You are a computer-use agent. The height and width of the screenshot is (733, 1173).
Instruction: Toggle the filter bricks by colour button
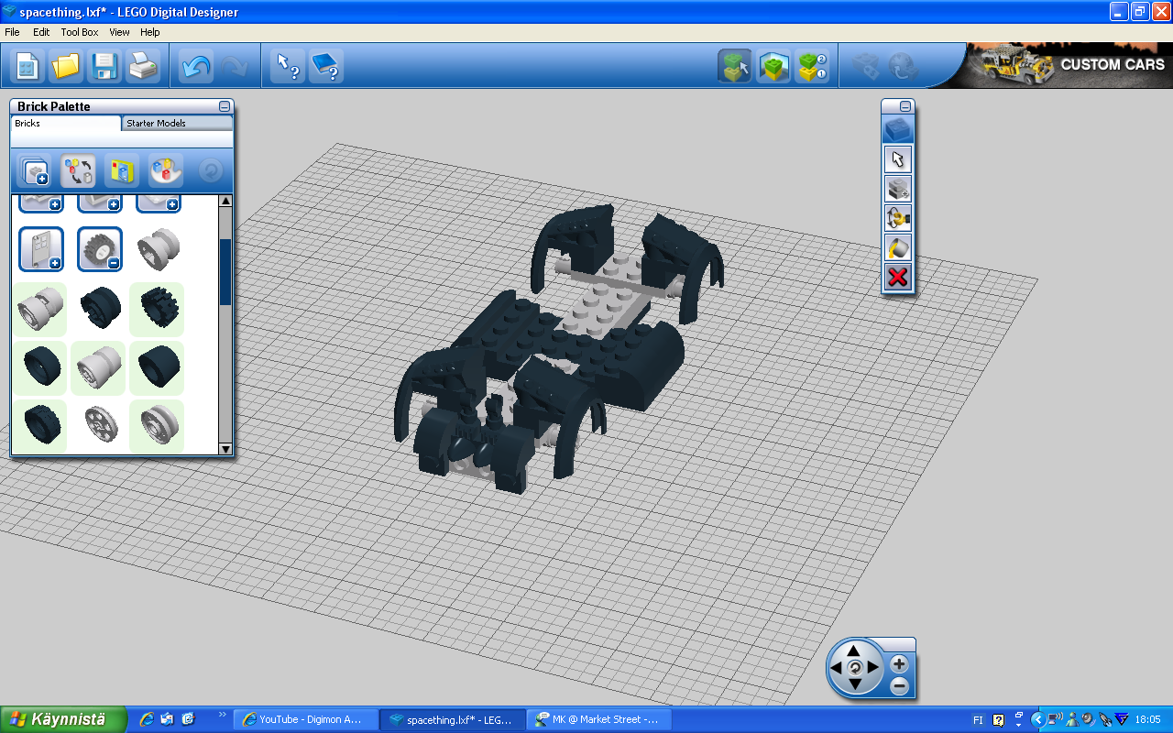(x=78, y=170)
